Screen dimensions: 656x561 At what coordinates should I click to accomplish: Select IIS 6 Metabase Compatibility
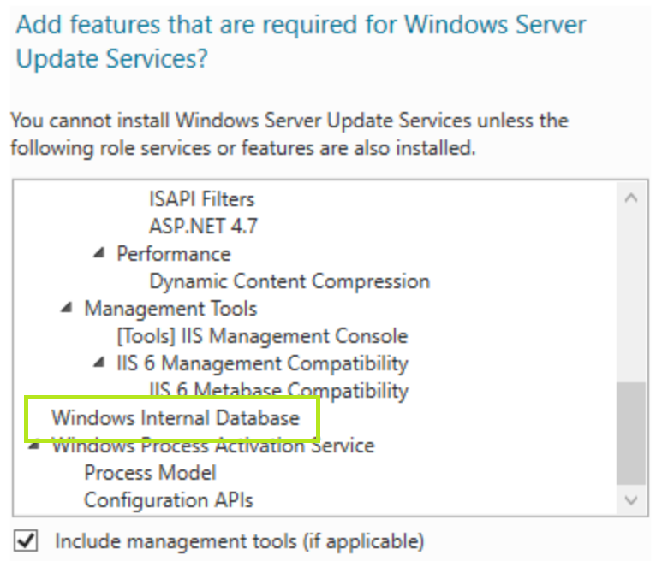pyautogui.click(x=278, y=391)
